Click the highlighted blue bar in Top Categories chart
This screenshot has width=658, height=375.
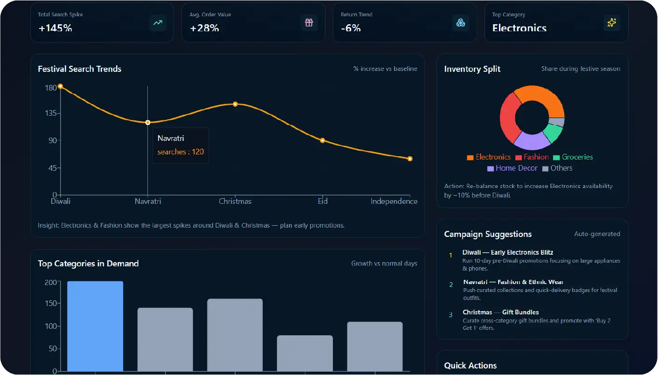(95, 326)
